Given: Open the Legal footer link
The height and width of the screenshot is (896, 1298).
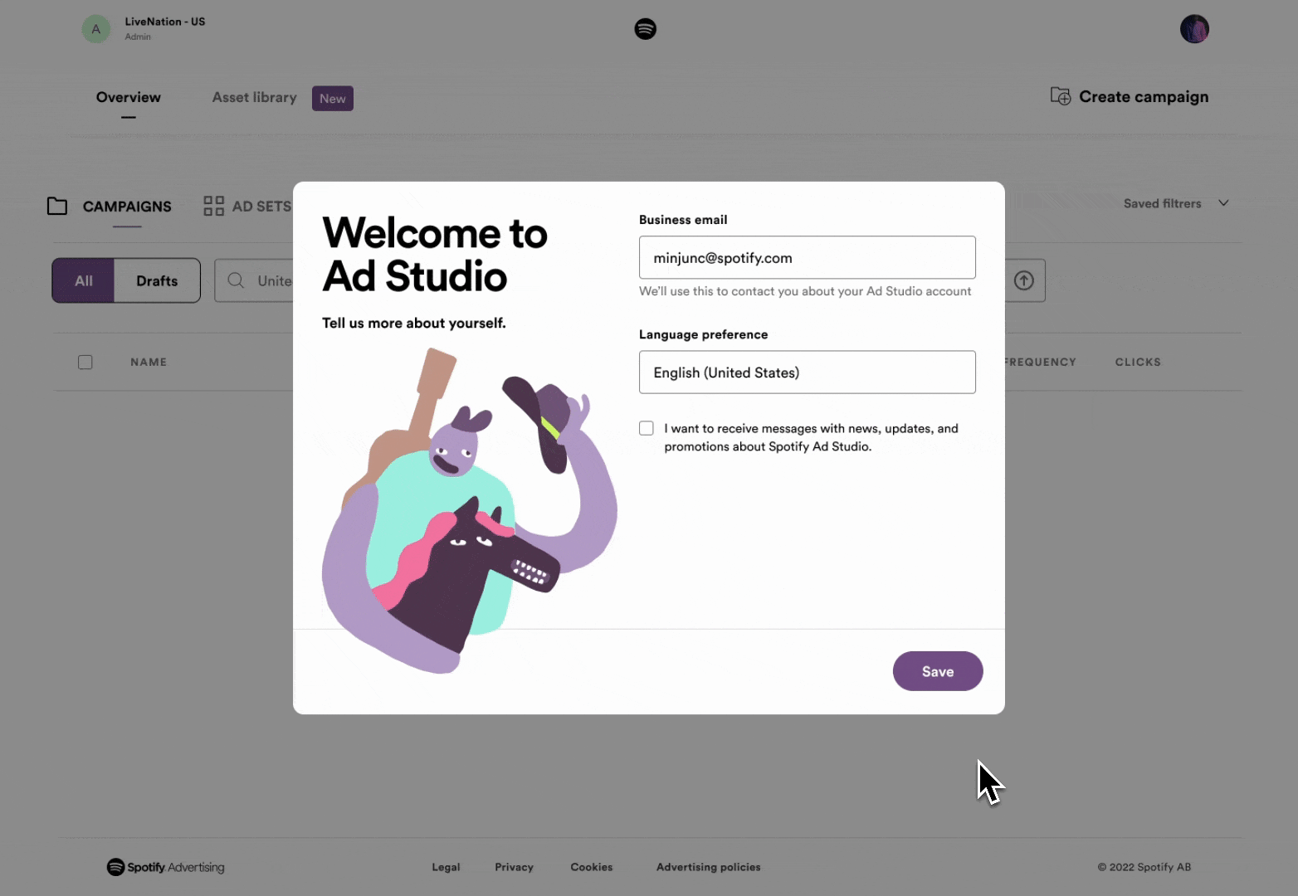Looking at the screenshot, I should click(x=446, y=867).
